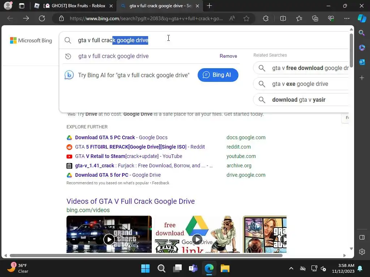Select related search gta v free download
Image resolution: width=370 pixels, height=277 pixels.
point(301,68)
